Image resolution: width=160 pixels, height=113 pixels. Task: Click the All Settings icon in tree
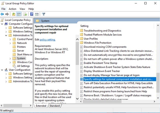point(14,66)
